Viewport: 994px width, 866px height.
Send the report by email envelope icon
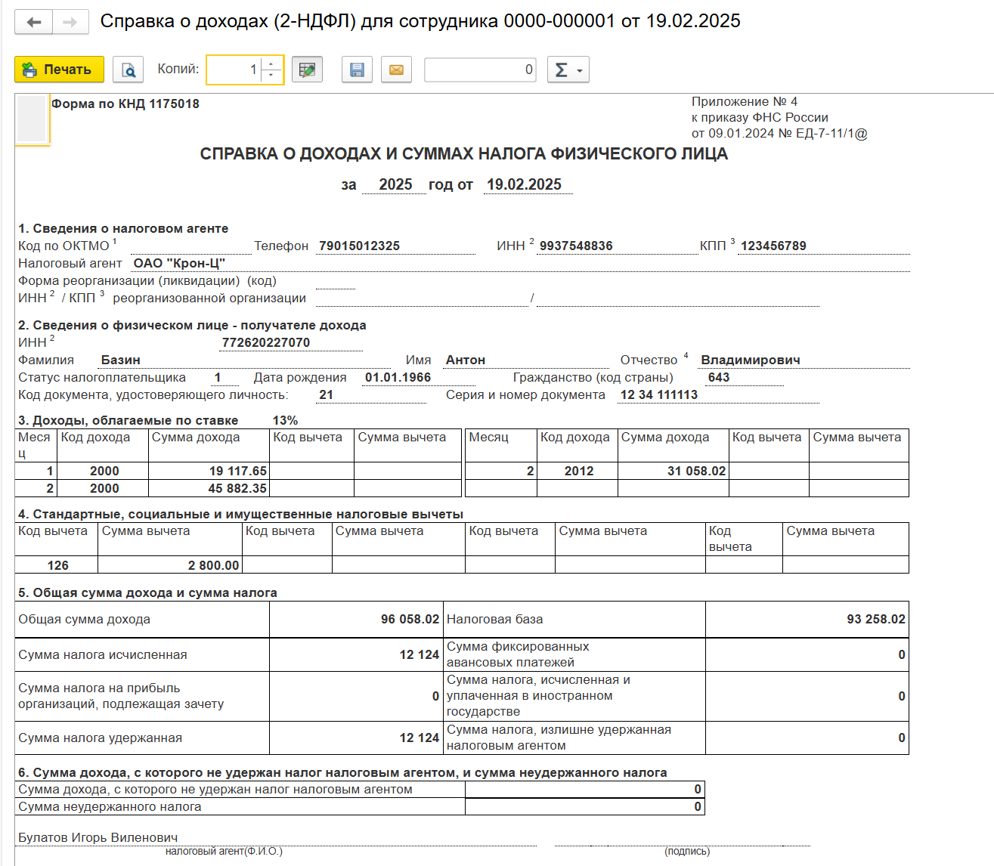(396, 70)
